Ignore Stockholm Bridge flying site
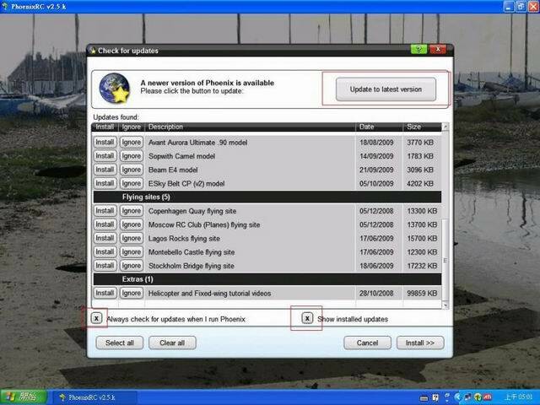Screen dimensions: 540x405 (x=132, y=266)
